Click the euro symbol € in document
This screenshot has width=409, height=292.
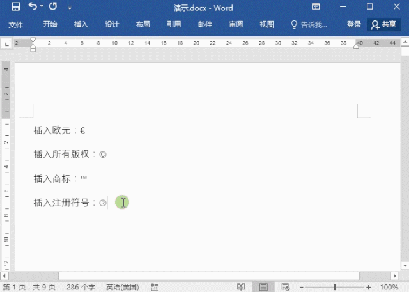(82, 130)
